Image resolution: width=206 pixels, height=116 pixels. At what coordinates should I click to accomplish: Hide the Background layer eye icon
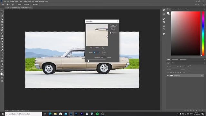click(x=168, y=76)
